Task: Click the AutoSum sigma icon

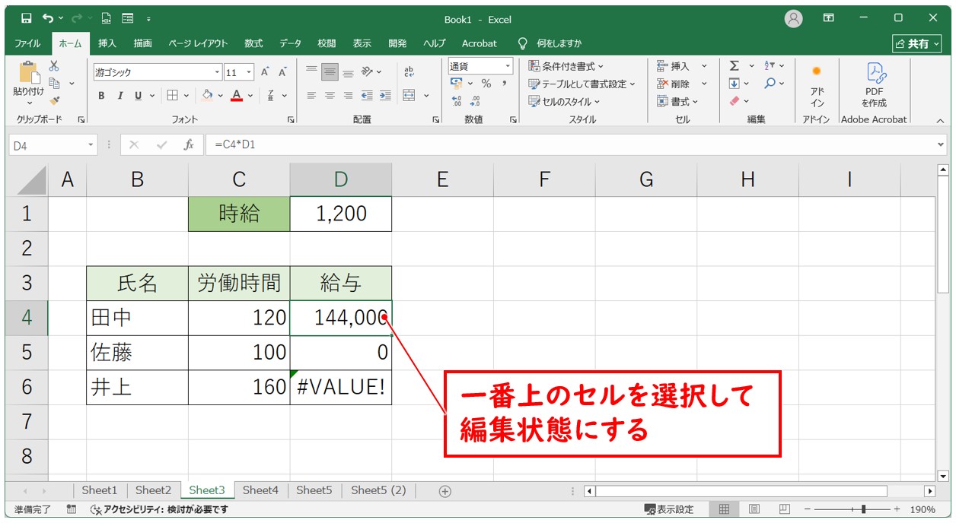Action: 735,66
